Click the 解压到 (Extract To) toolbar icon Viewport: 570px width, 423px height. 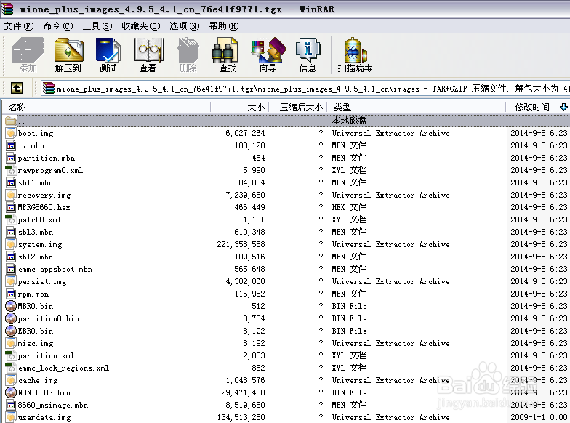[68, 55]
